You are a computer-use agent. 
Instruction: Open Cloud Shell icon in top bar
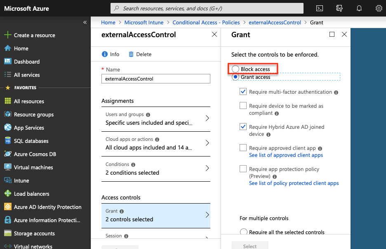click(319, 8)
